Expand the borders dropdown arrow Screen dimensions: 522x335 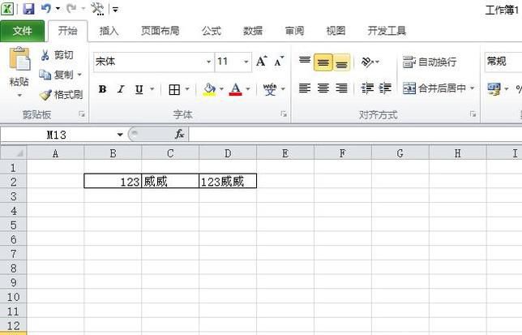186,89
